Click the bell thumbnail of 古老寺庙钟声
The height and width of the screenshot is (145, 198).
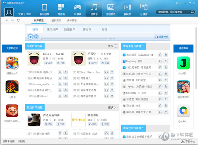(x=34, y=120)
